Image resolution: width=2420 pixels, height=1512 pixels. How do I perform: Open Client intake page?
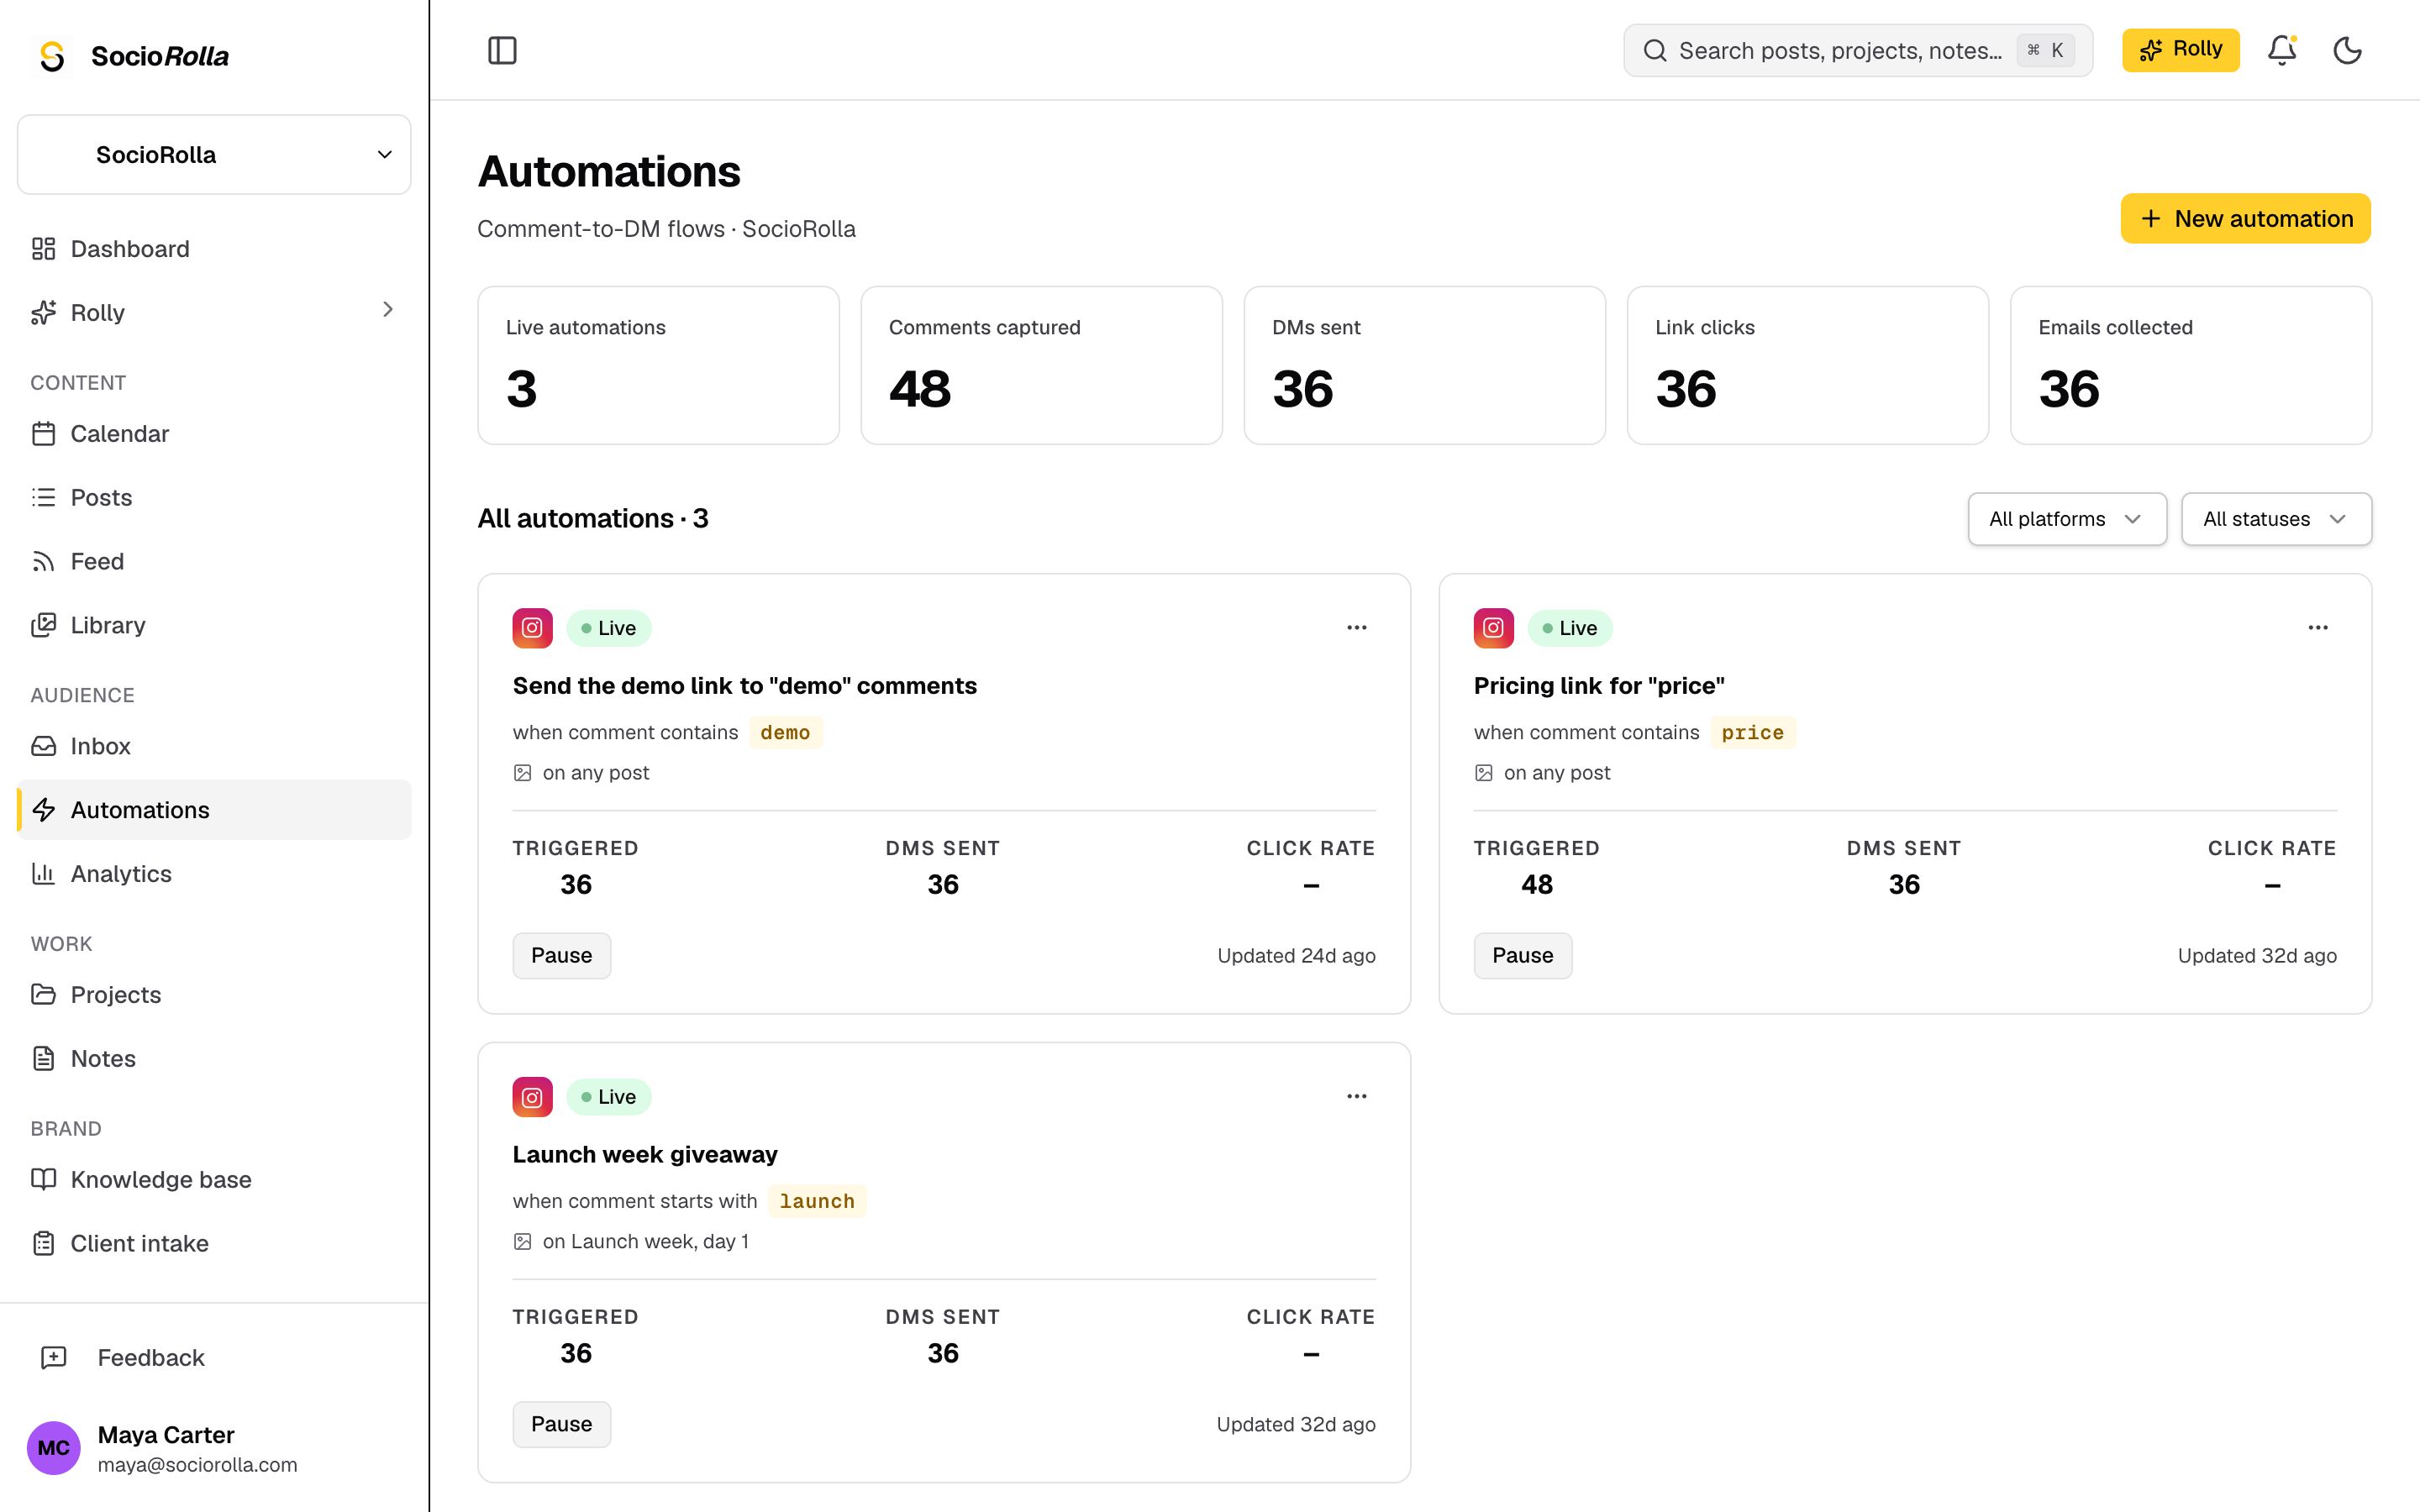click(x=214, y=1244)
